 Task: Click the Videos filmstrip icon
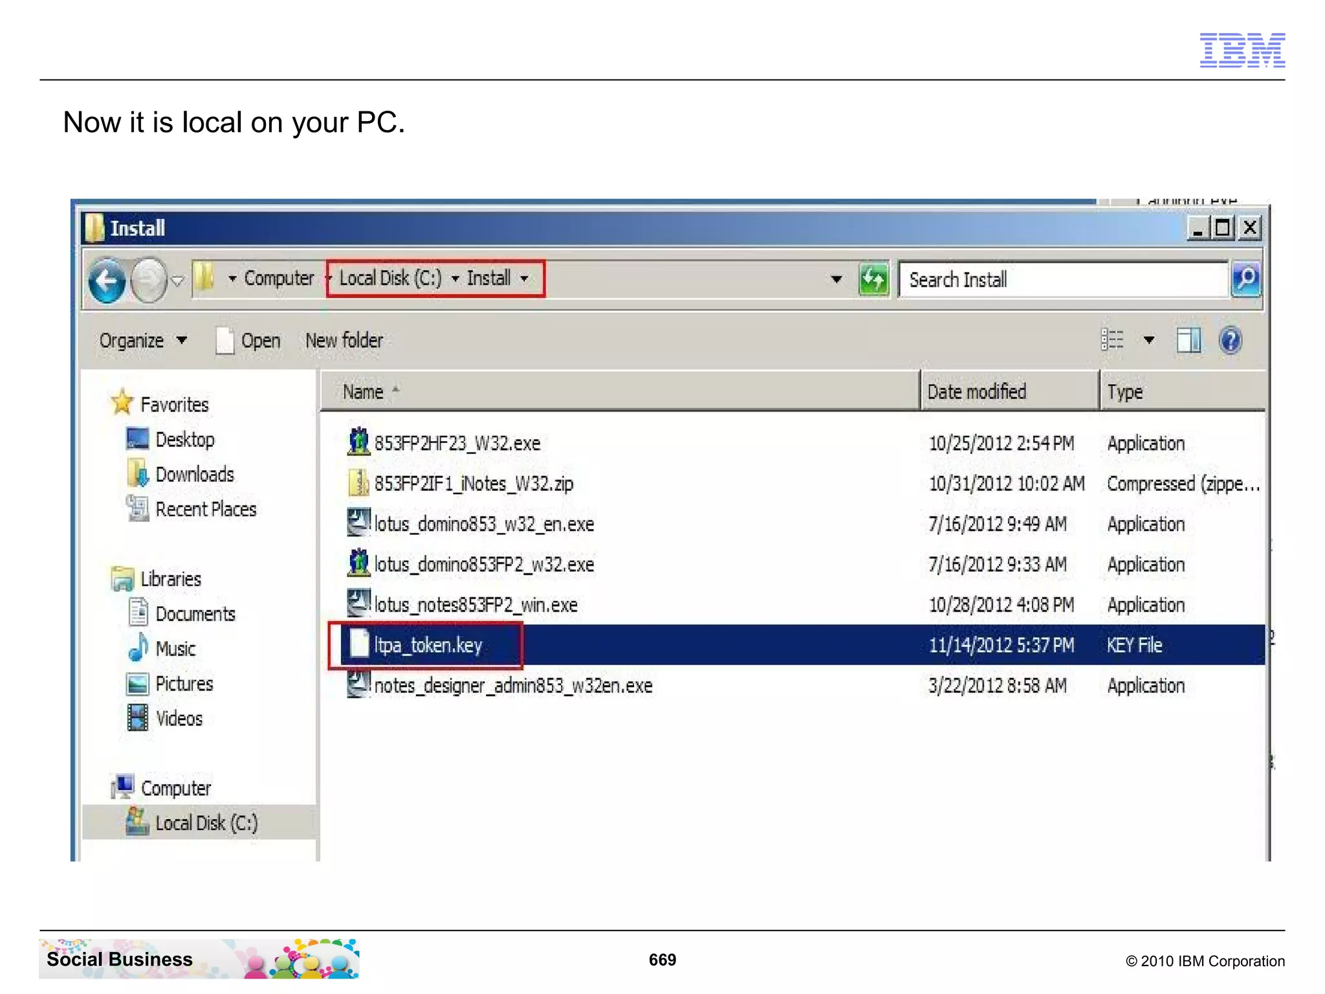click(137, 718)
